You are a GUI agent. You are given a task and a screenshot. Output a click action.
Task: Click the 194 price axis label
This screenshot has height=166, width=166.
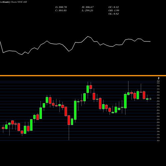point(158,131)
